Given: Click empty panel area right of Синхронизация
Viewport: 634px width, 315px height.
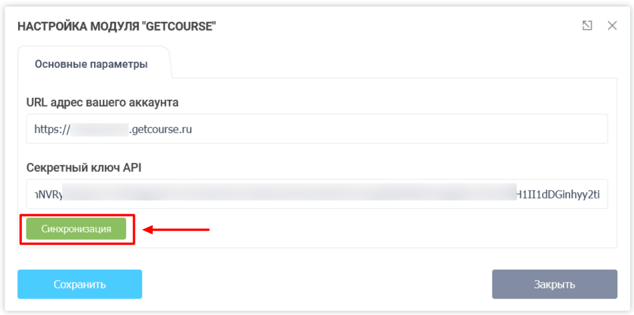Looking at the screenshot, I should [x=400, y=230].
